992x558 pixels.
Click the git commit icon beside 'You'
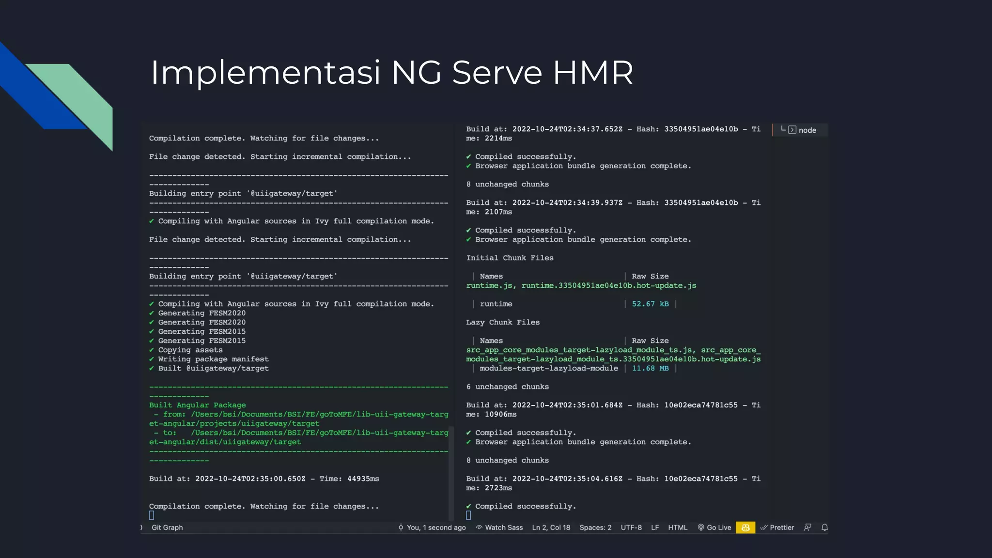pyautogui.click(x=401, y=527)
